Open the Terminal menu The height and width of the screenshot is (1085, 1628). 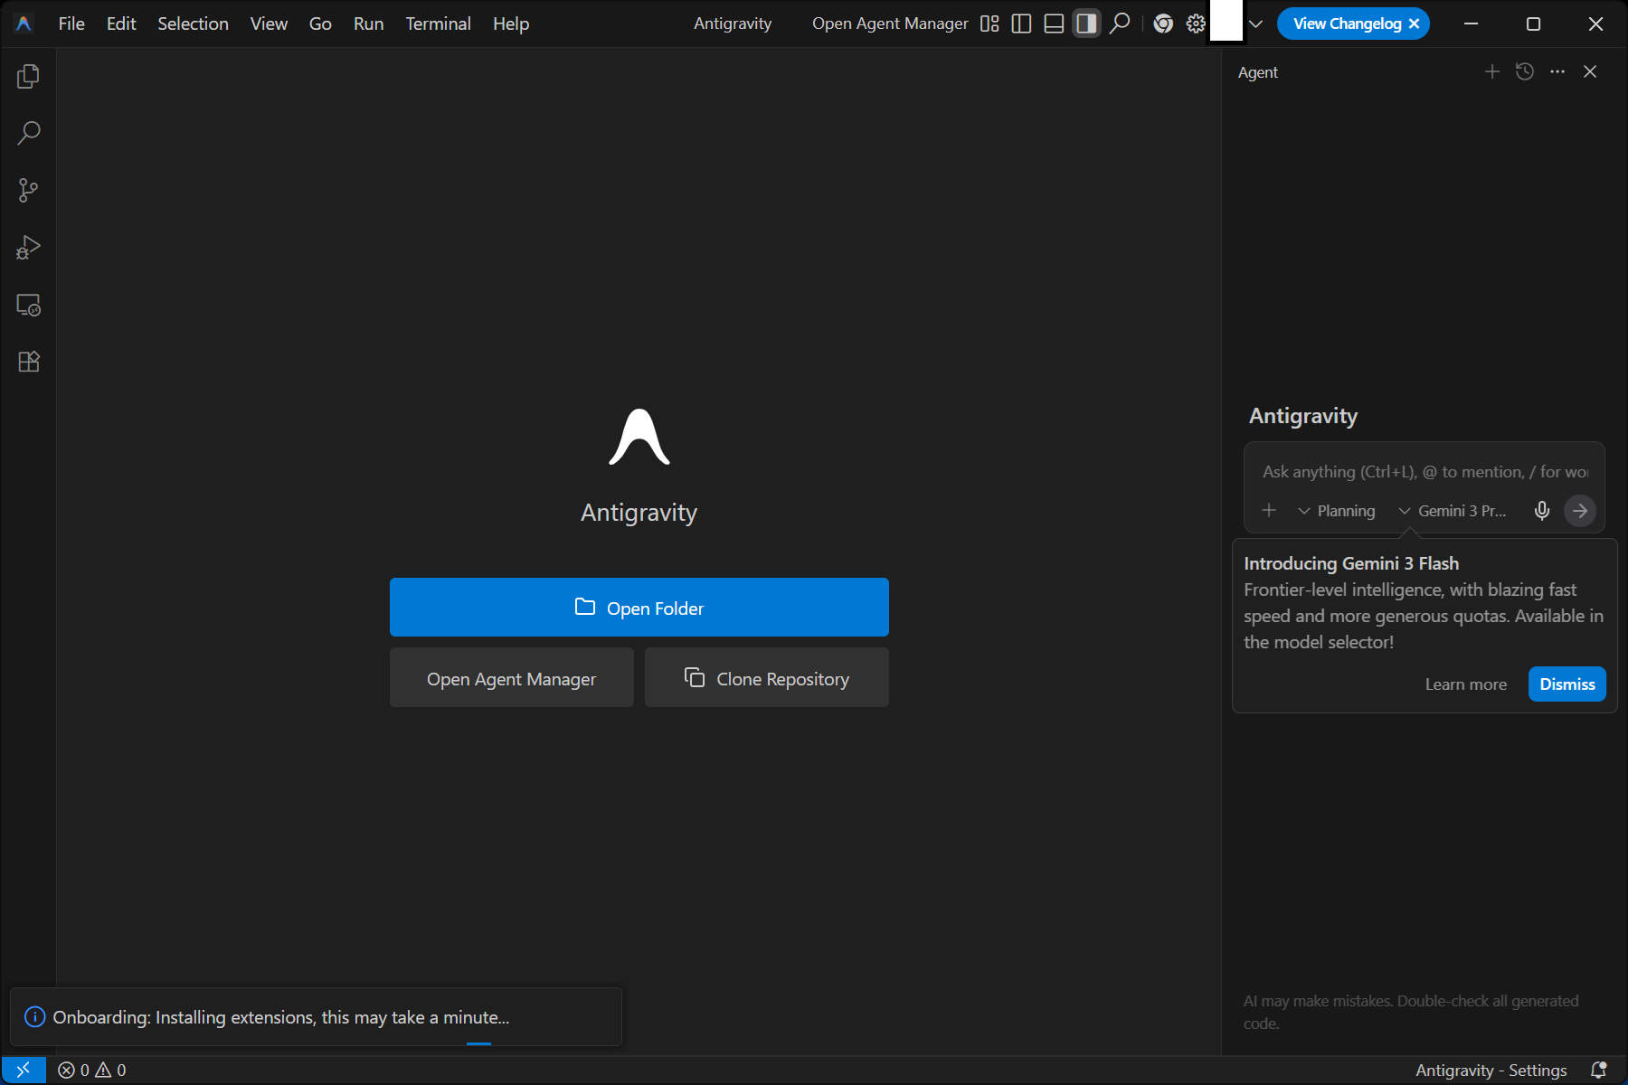[438, 24]
